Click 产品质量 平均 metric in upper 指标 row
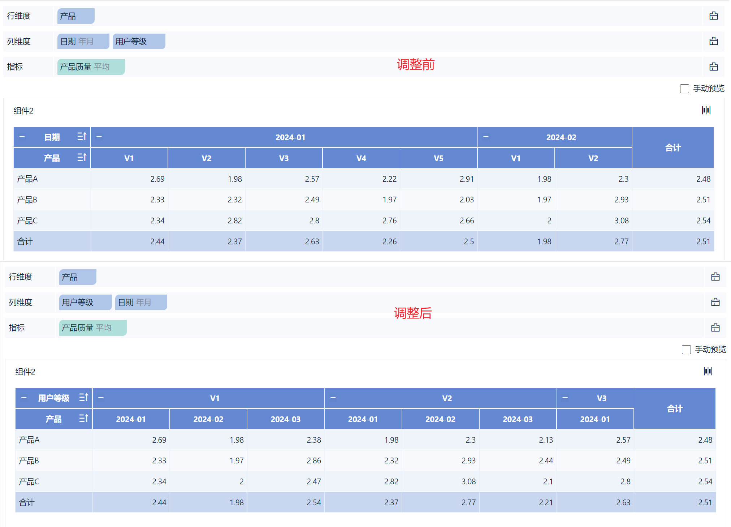 point(91,67)
